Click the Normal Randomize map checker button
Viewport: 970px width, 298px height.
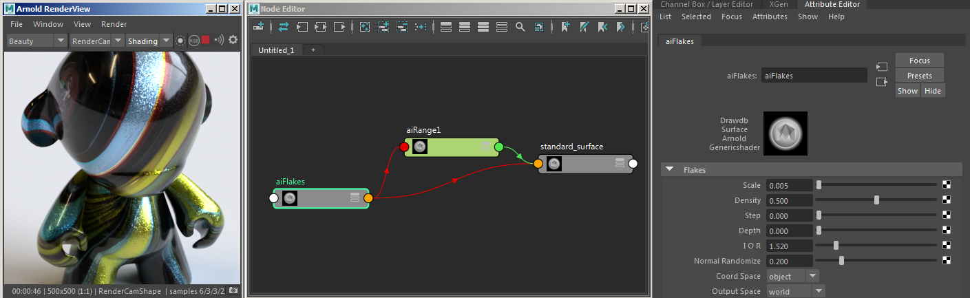tap(947, 260)
